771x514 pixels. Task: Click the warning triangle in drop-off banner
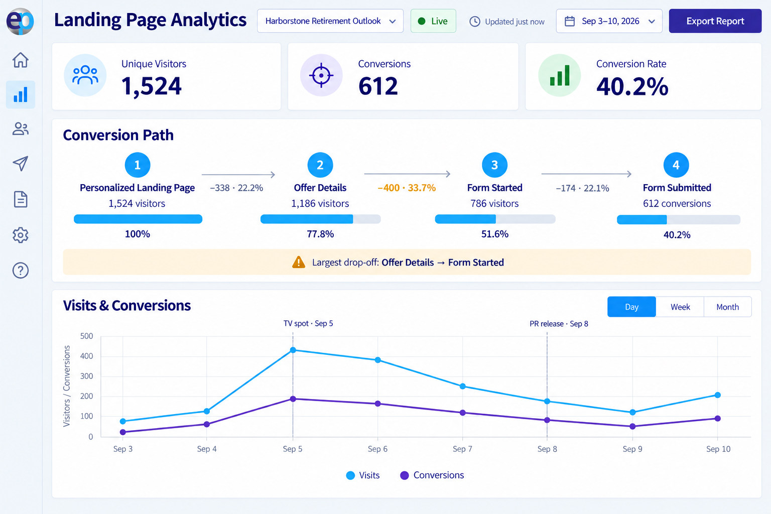(x=299, y=262)
